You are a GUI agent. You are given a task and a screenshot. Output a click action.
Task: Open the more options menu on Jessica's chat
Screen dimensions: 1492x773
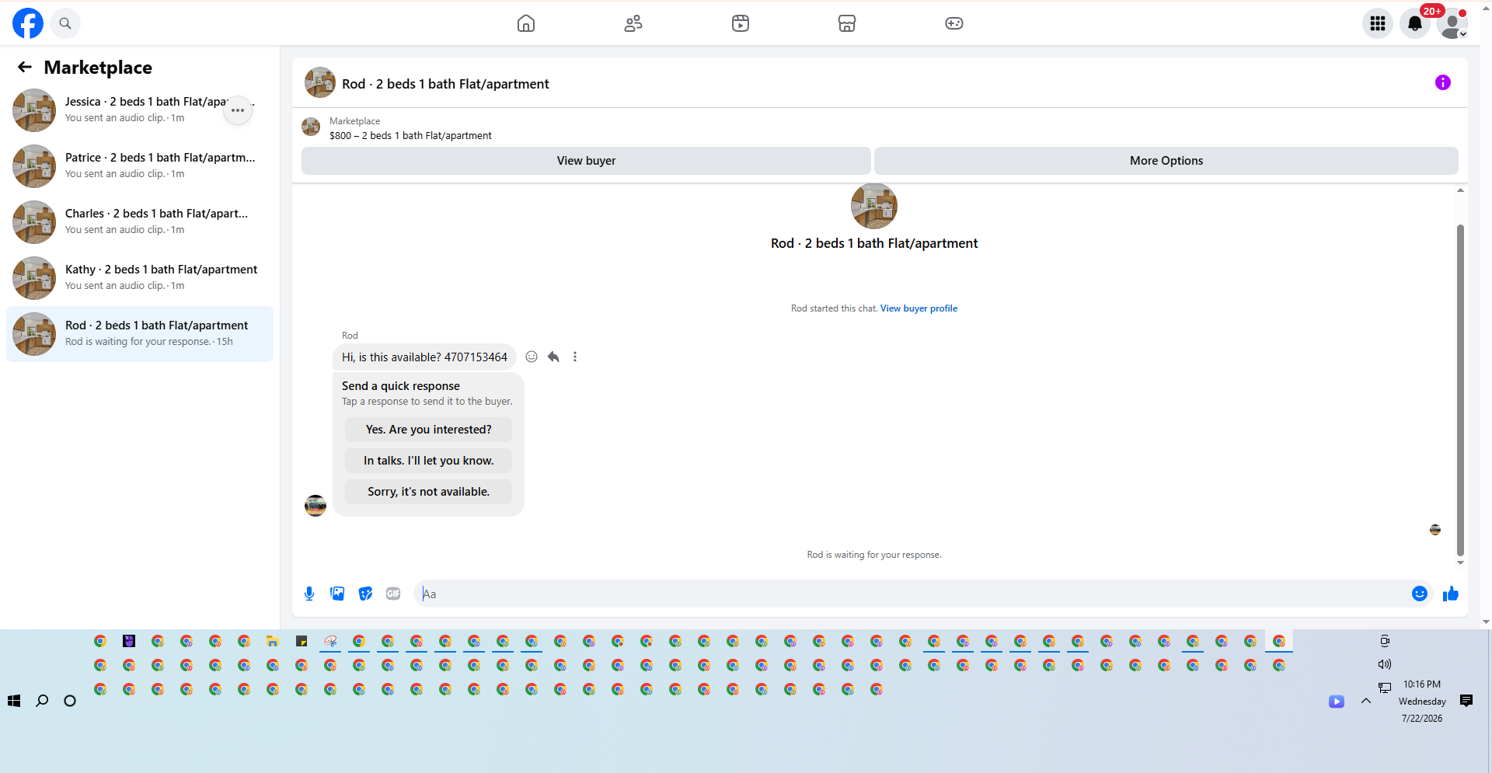(x=238, y=110)
